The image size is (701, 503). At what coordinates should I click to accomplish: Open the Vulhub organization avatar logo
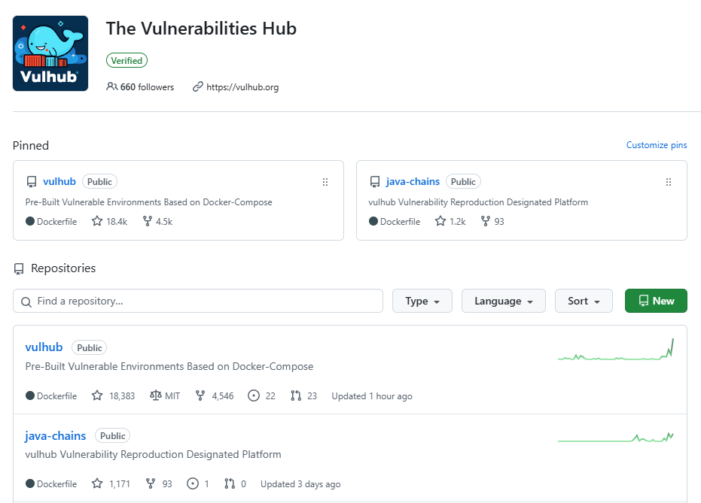point(50,53)
